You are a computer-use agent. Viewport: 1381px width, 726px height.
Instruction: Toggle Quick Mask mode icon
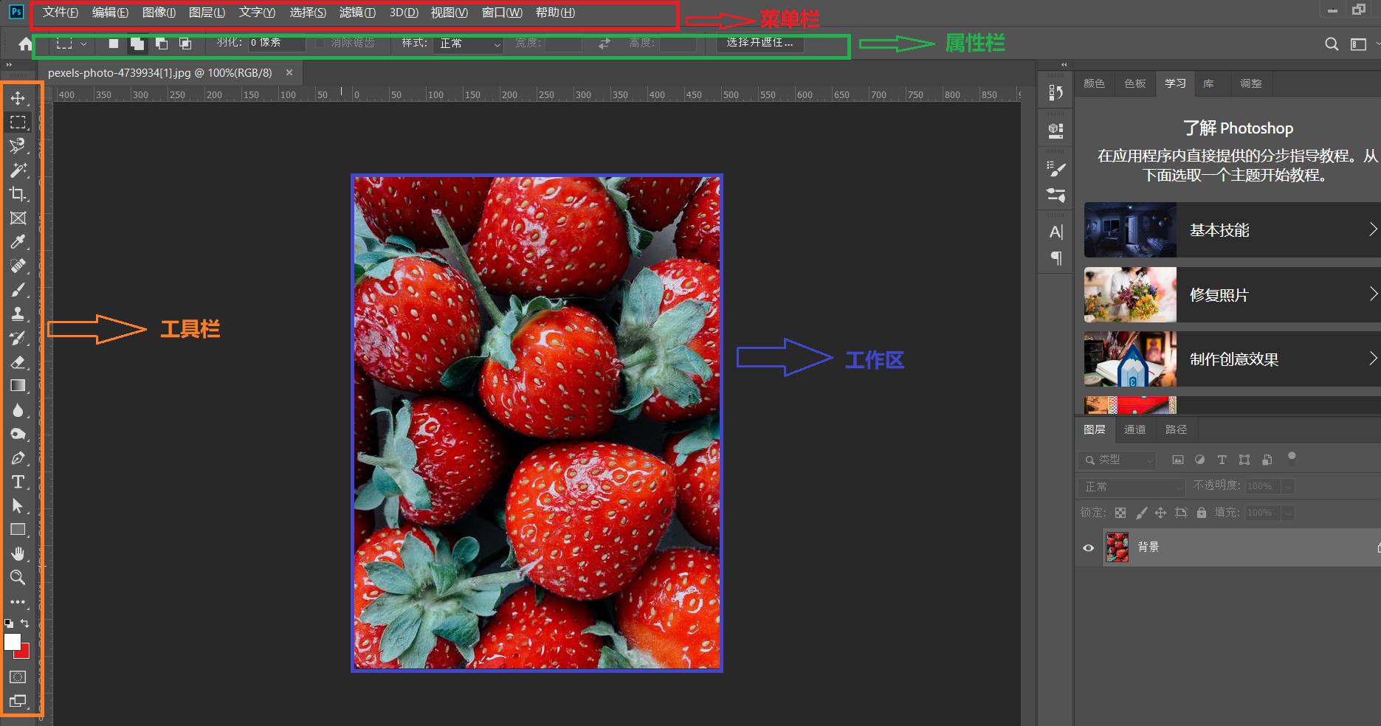click(18, 677)
